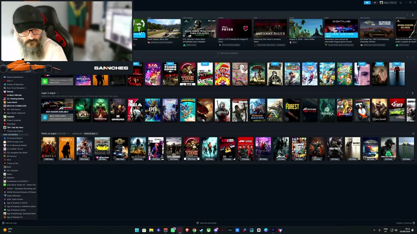Open the Deadlock cover in Jogar a seguir
The height and width of the screenshot is (234, 417).
coord(327,110)
